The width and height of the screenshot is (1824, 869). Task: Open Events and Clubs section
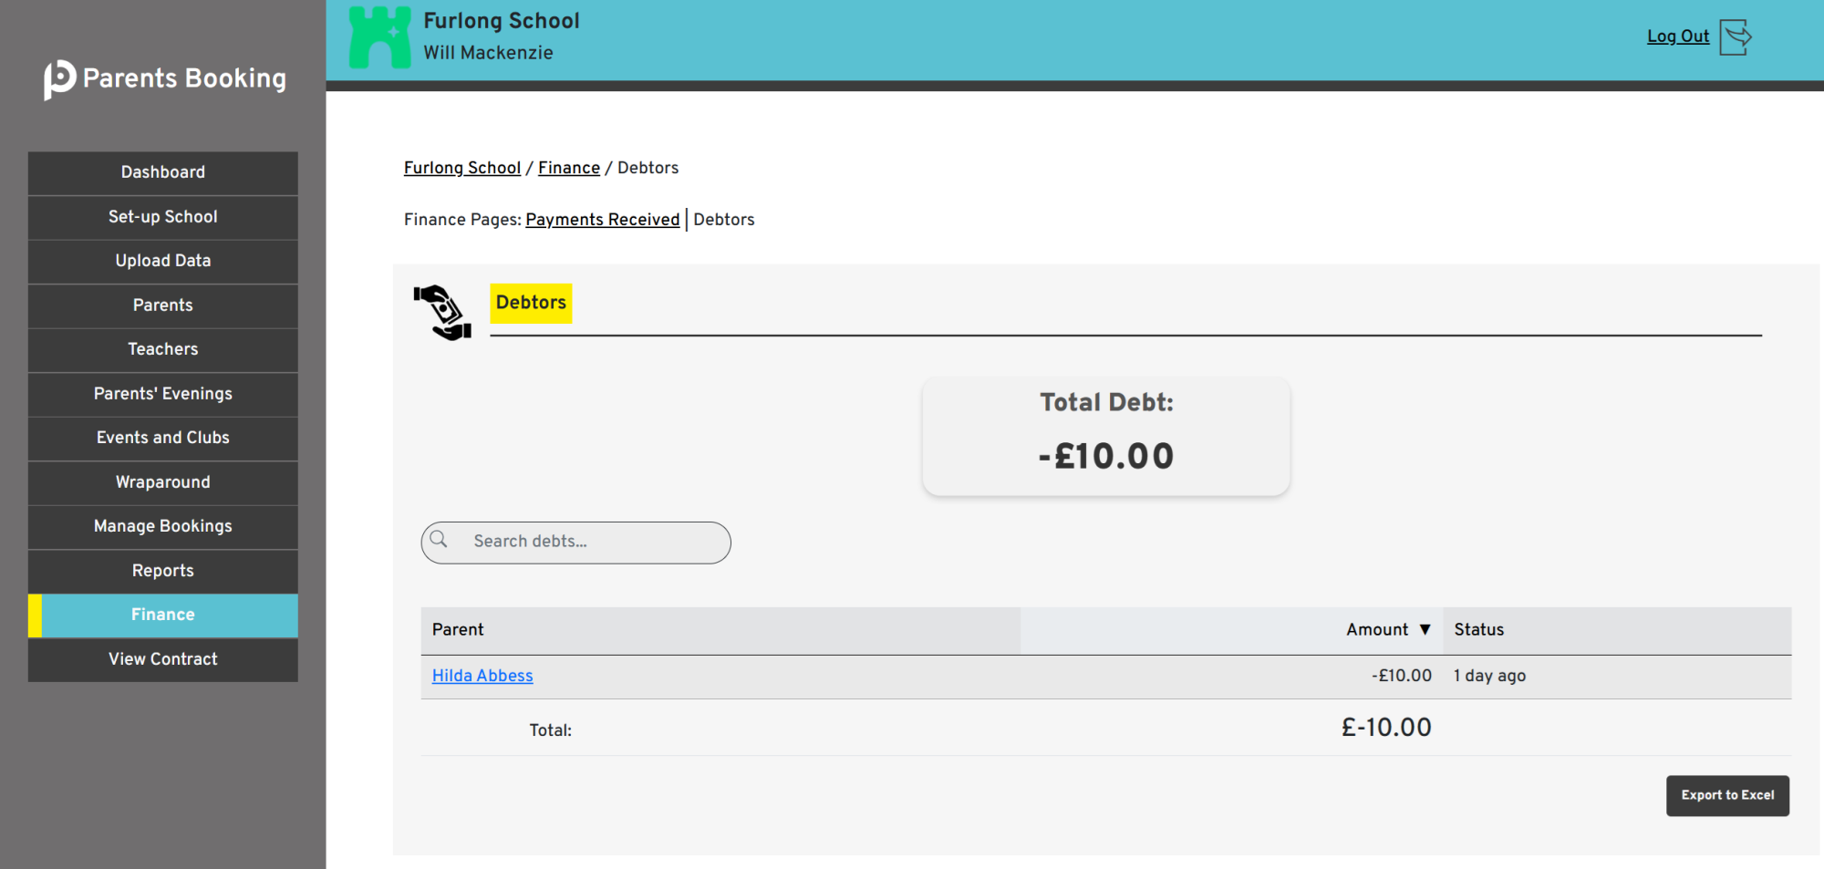pos(162,438)
